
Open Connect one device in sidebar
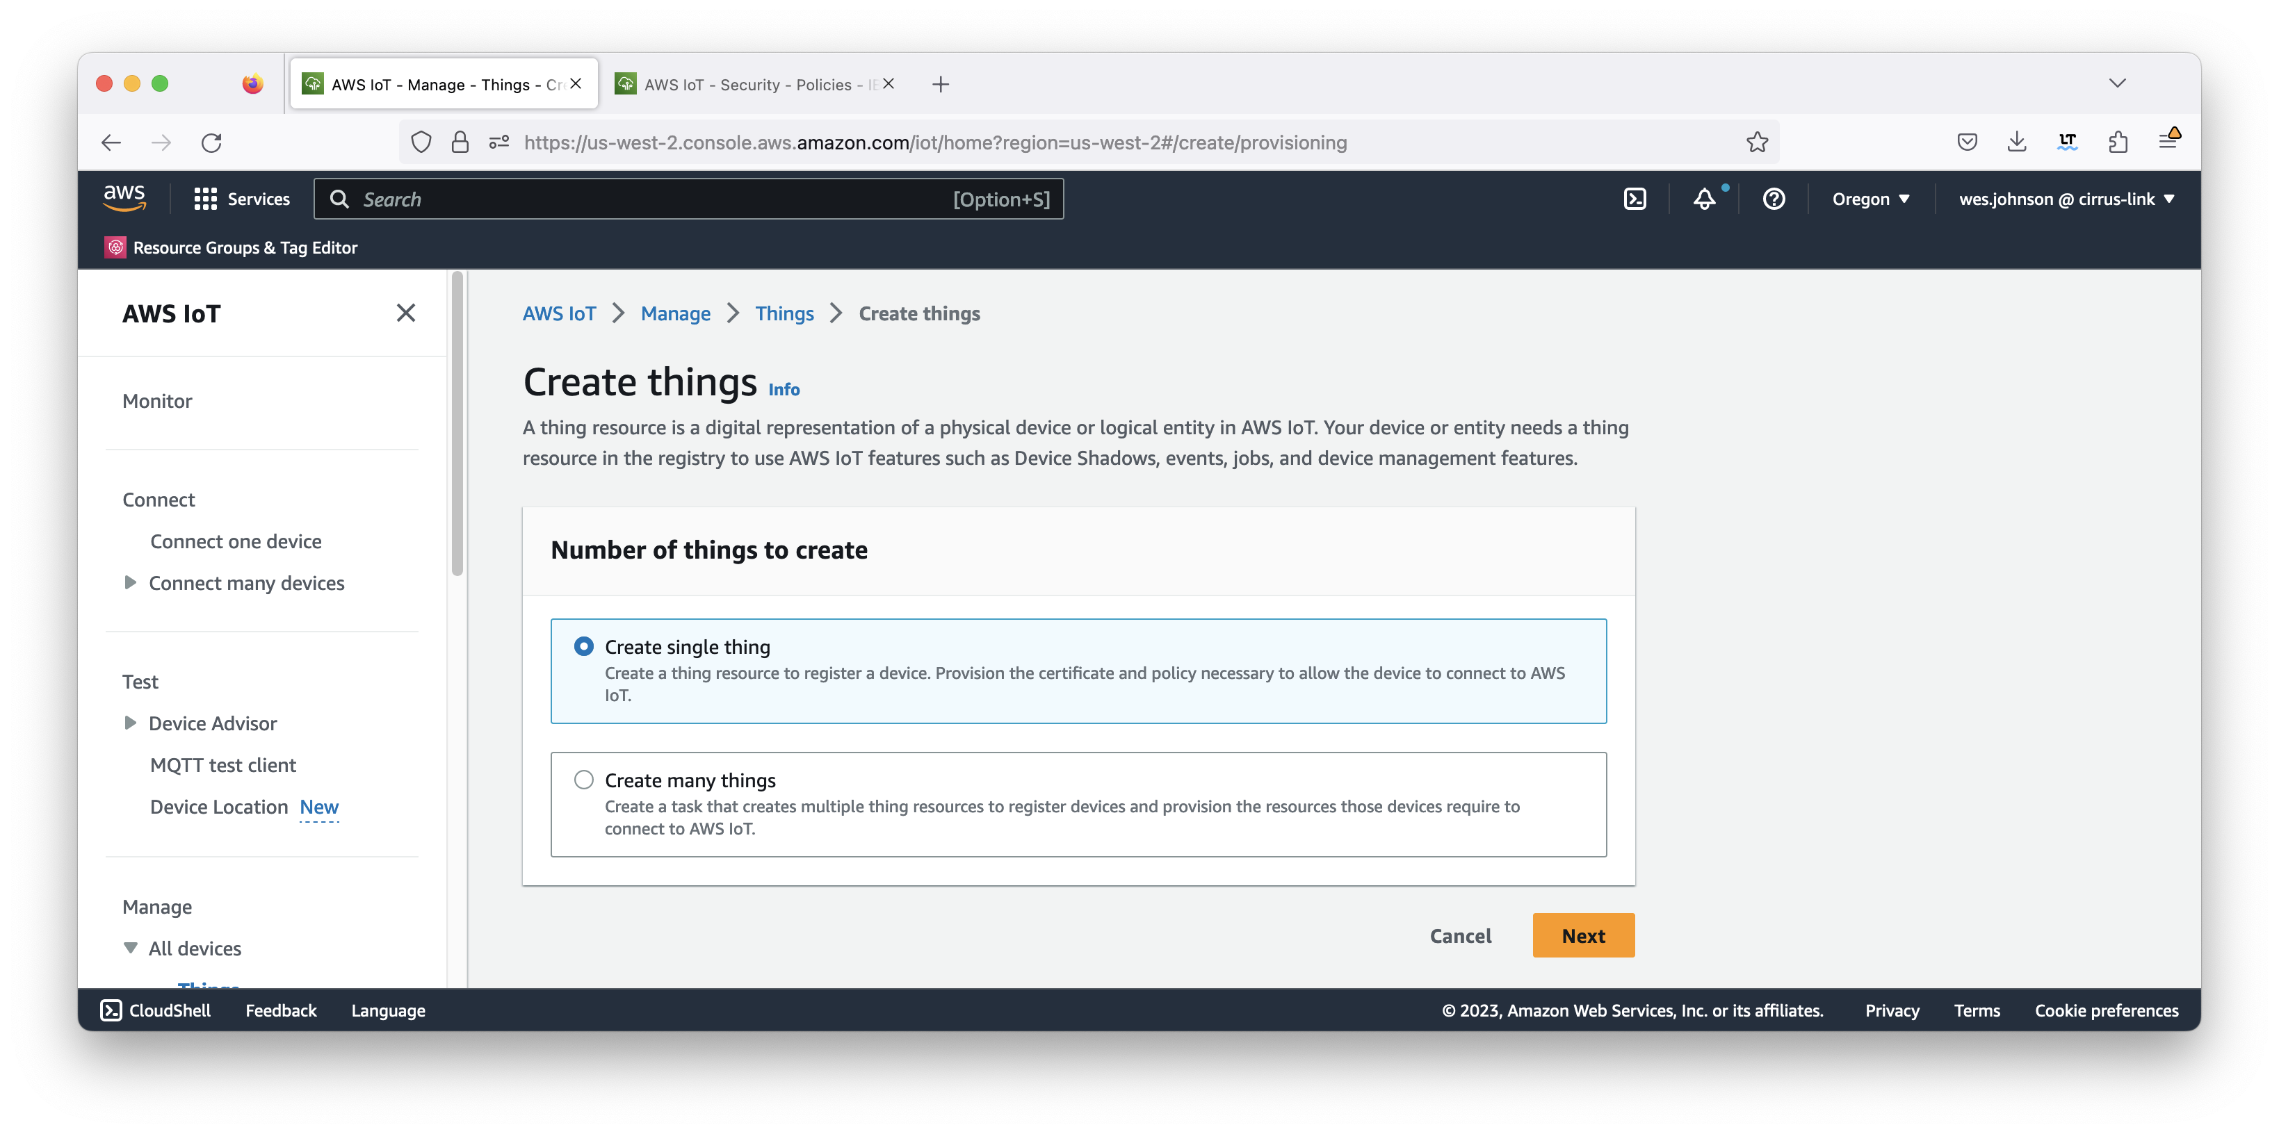(x=235, y=541)
